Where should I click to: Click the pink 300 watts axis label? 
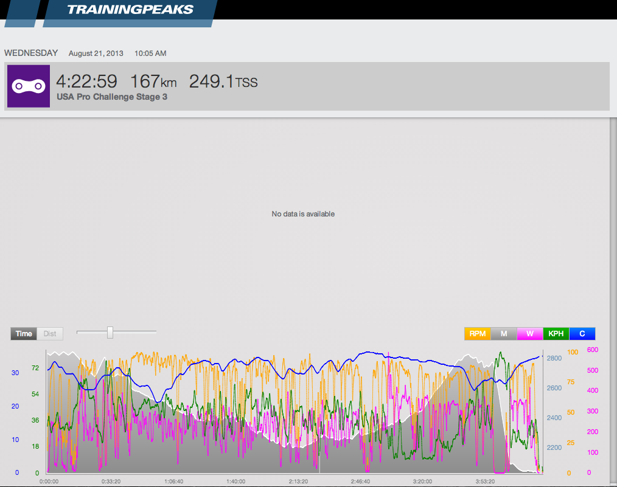coord(593,411)
